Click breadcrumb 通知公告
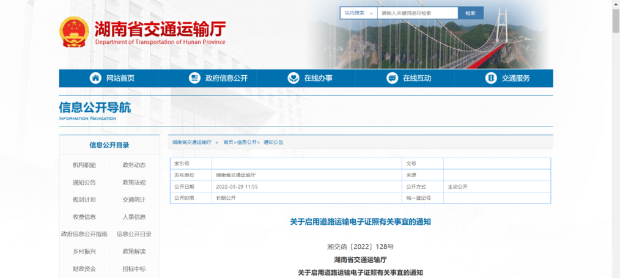Viewport: 620px width, 278px height. 273,142
